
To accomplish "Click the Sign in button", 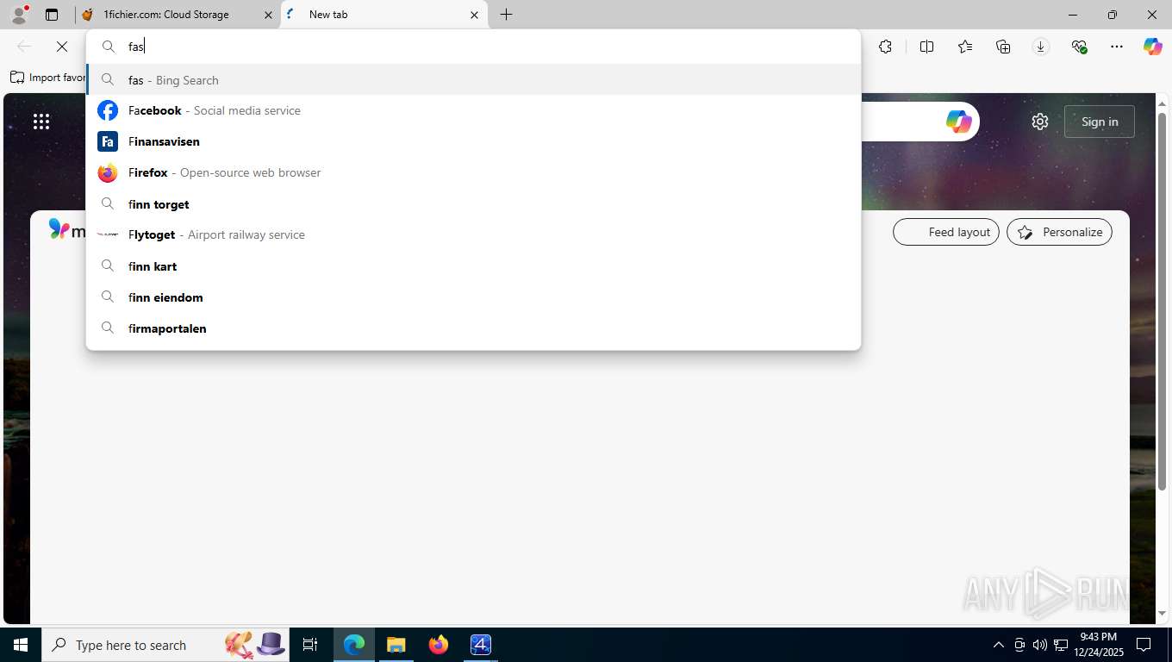I will (x=1099, y=122).
